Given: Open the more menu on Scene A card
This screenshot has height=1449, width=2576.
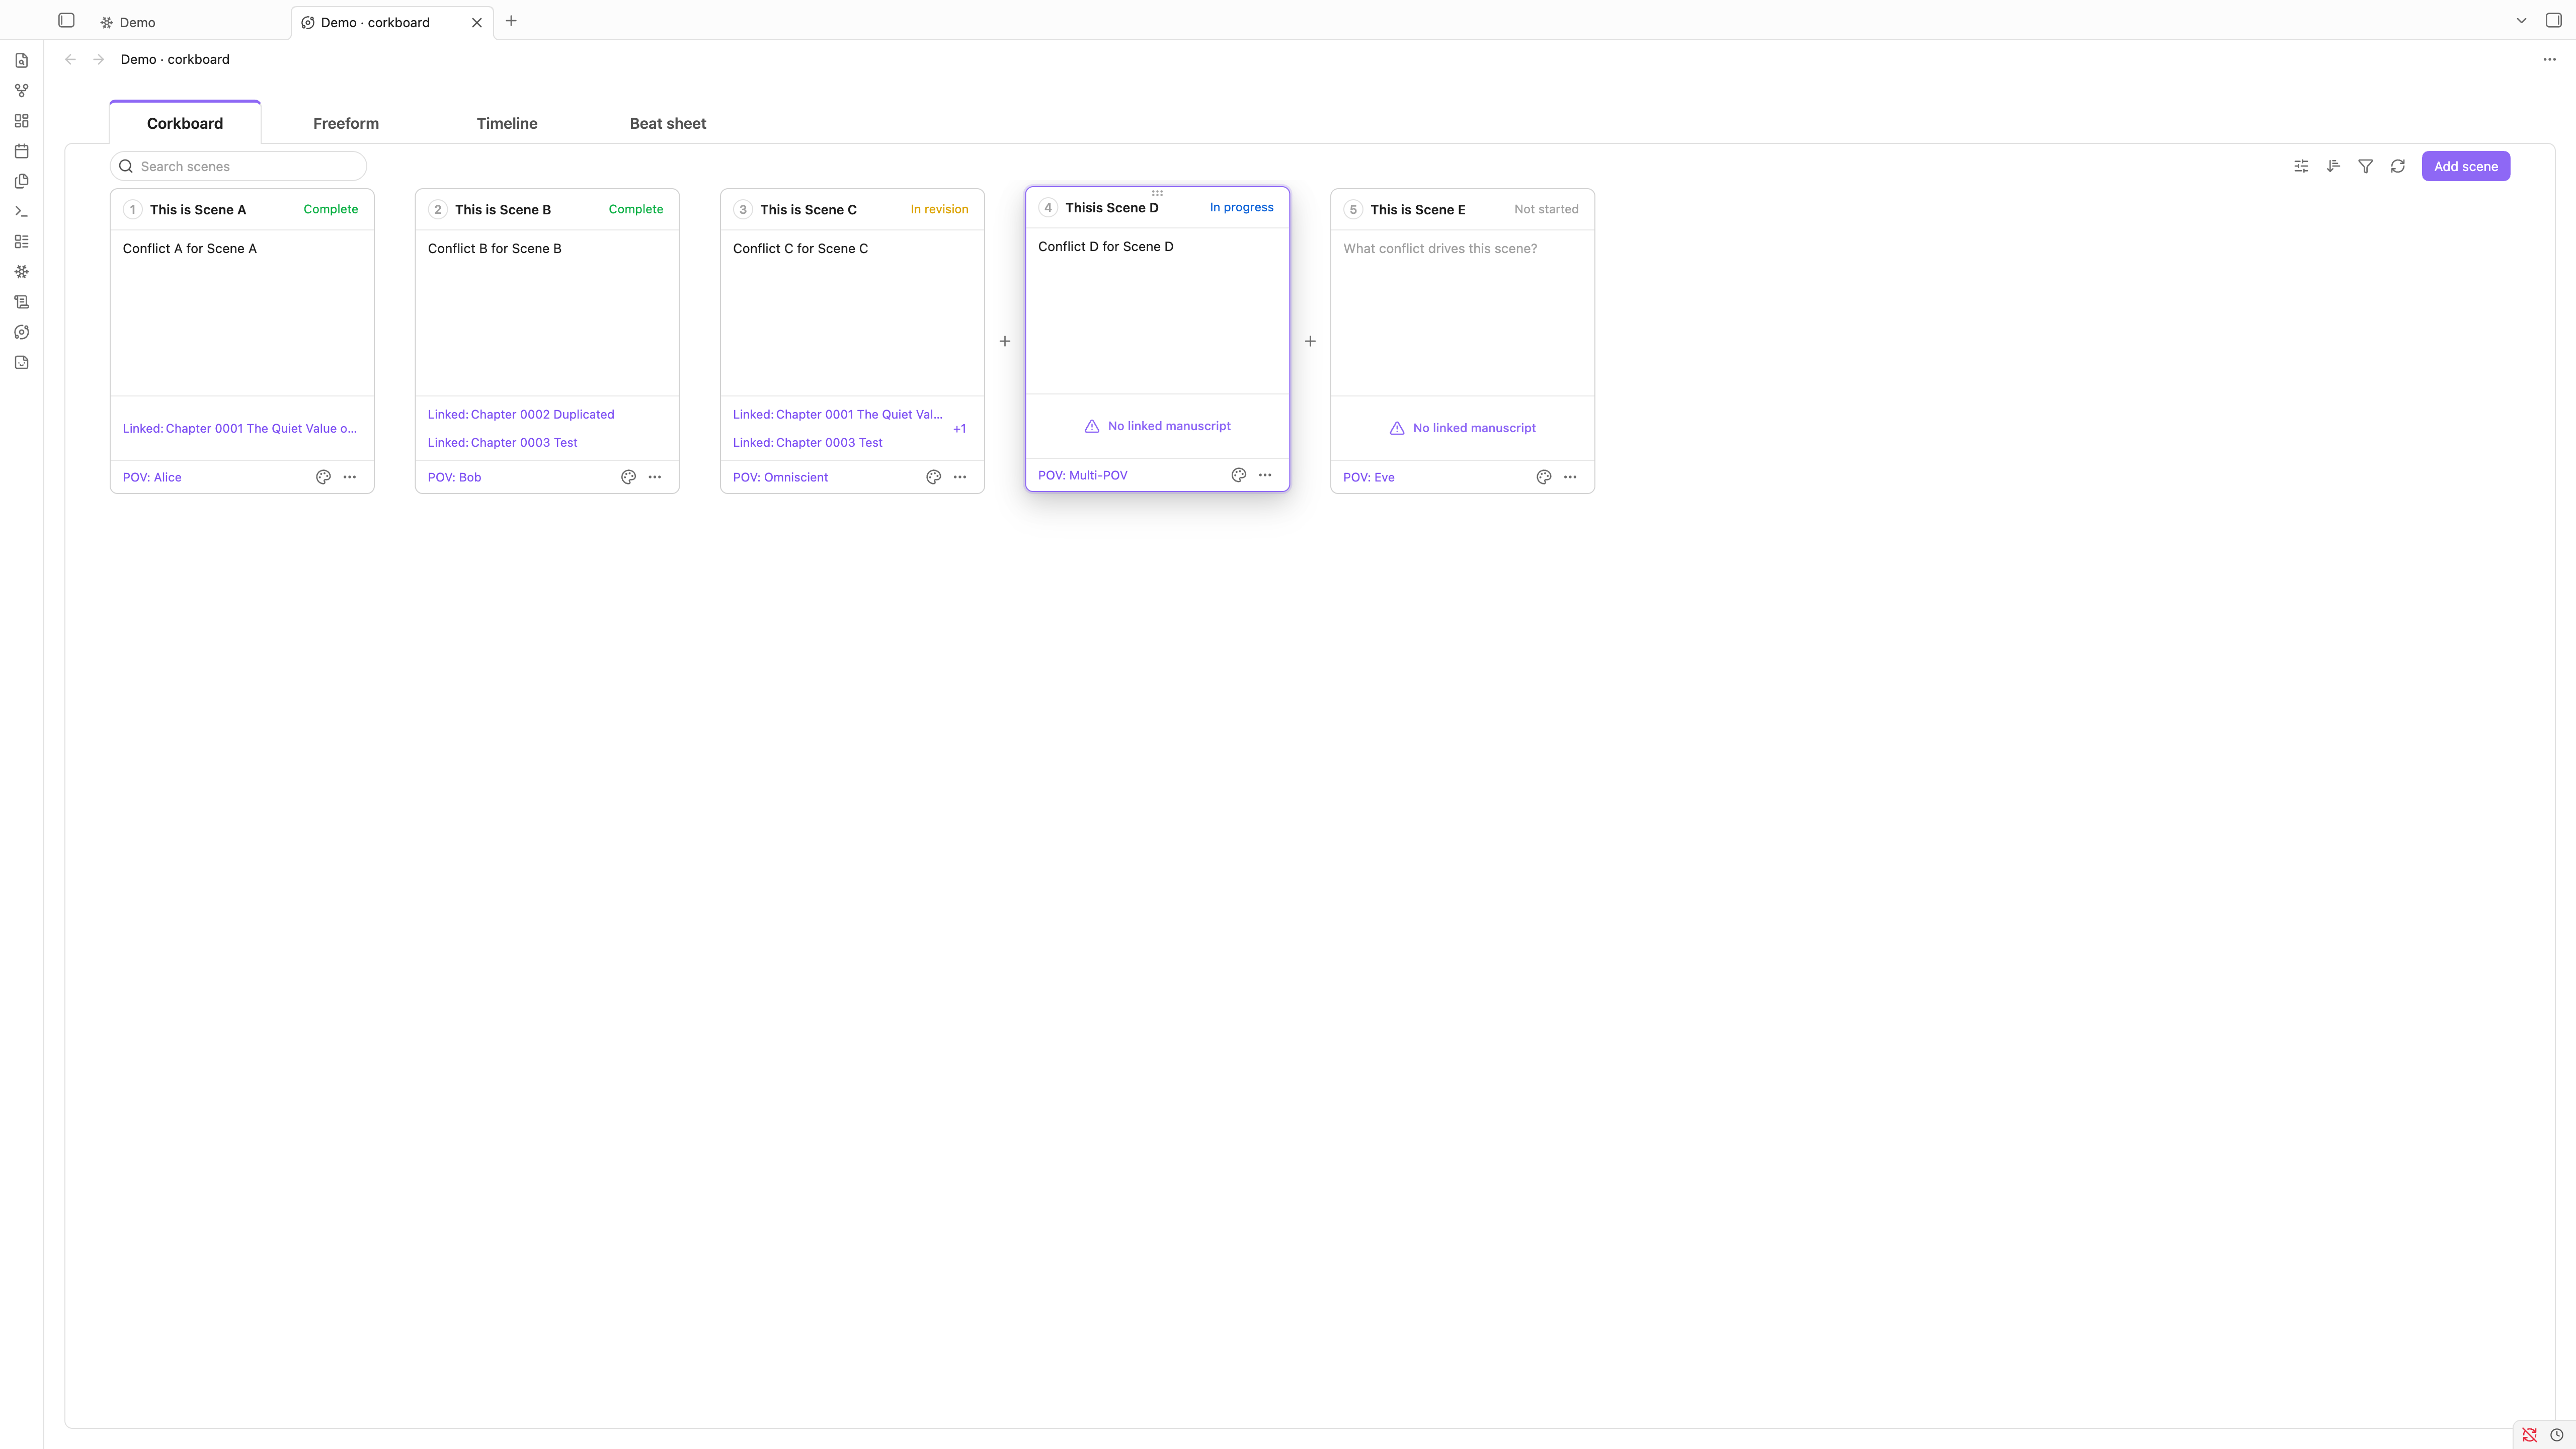Looking at the screenshot, I should pyautogui.click(x=349, y=477).
